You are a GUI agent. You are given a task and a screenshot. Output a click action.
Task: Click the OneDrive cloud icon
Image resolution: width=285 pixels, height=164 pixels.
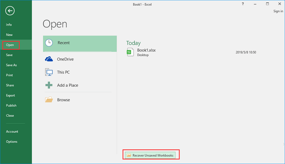[49, 59]
